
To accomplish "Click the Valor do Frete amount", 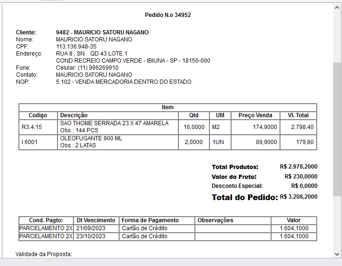I will (x=301, y=177).
